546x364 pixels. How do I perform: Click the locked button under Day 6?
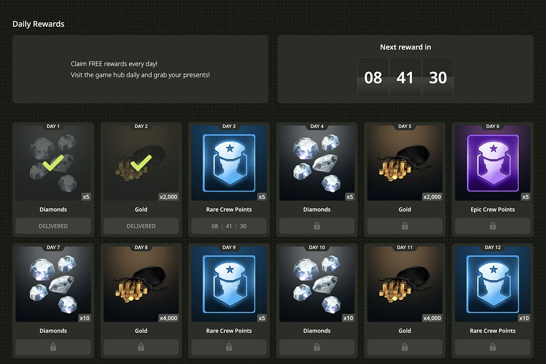pos(492,226)
